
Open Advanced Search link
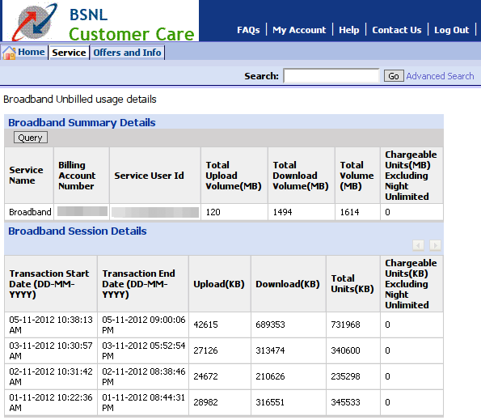(x=440, y=76)
